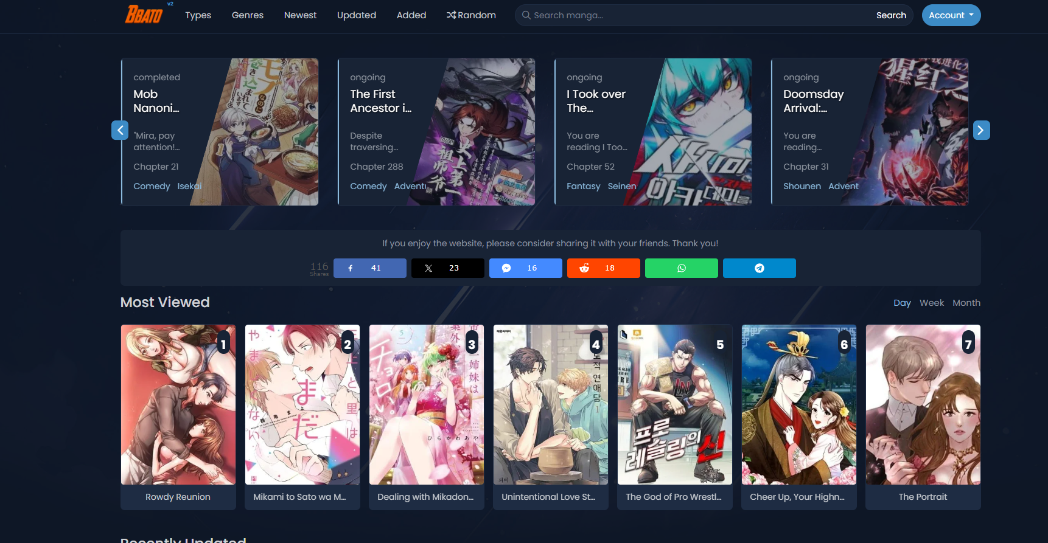Open the Genres menu item
This screenshot has width=1048, height=543.
click(247, 15)
